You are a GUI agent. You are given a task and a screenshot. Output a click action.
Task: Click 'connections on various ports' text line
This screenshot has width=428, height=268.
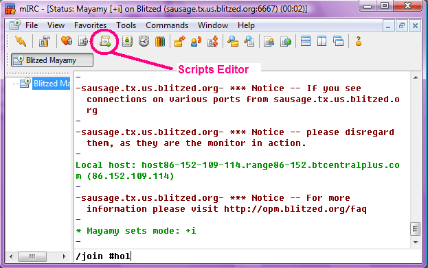[x=243, y=99]
